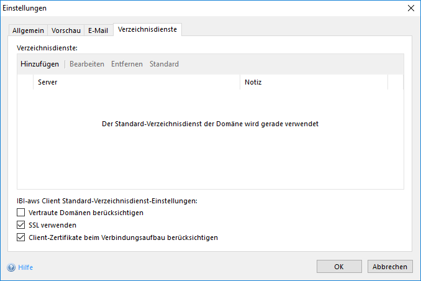Screen dimensions: 421x281
Task: Click Entfernen in the list toolbar
Action: (127, 64)
